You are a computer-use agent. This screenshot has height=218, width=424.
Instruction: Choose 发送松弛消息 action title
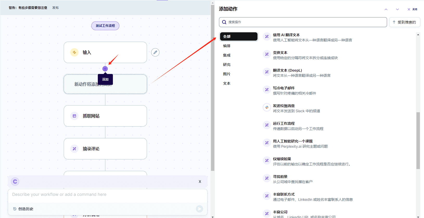284,106
